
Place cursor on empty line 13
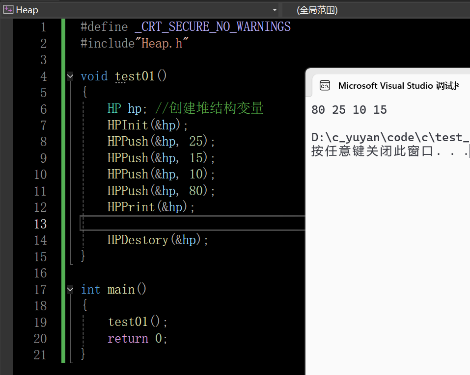(193, 223)
